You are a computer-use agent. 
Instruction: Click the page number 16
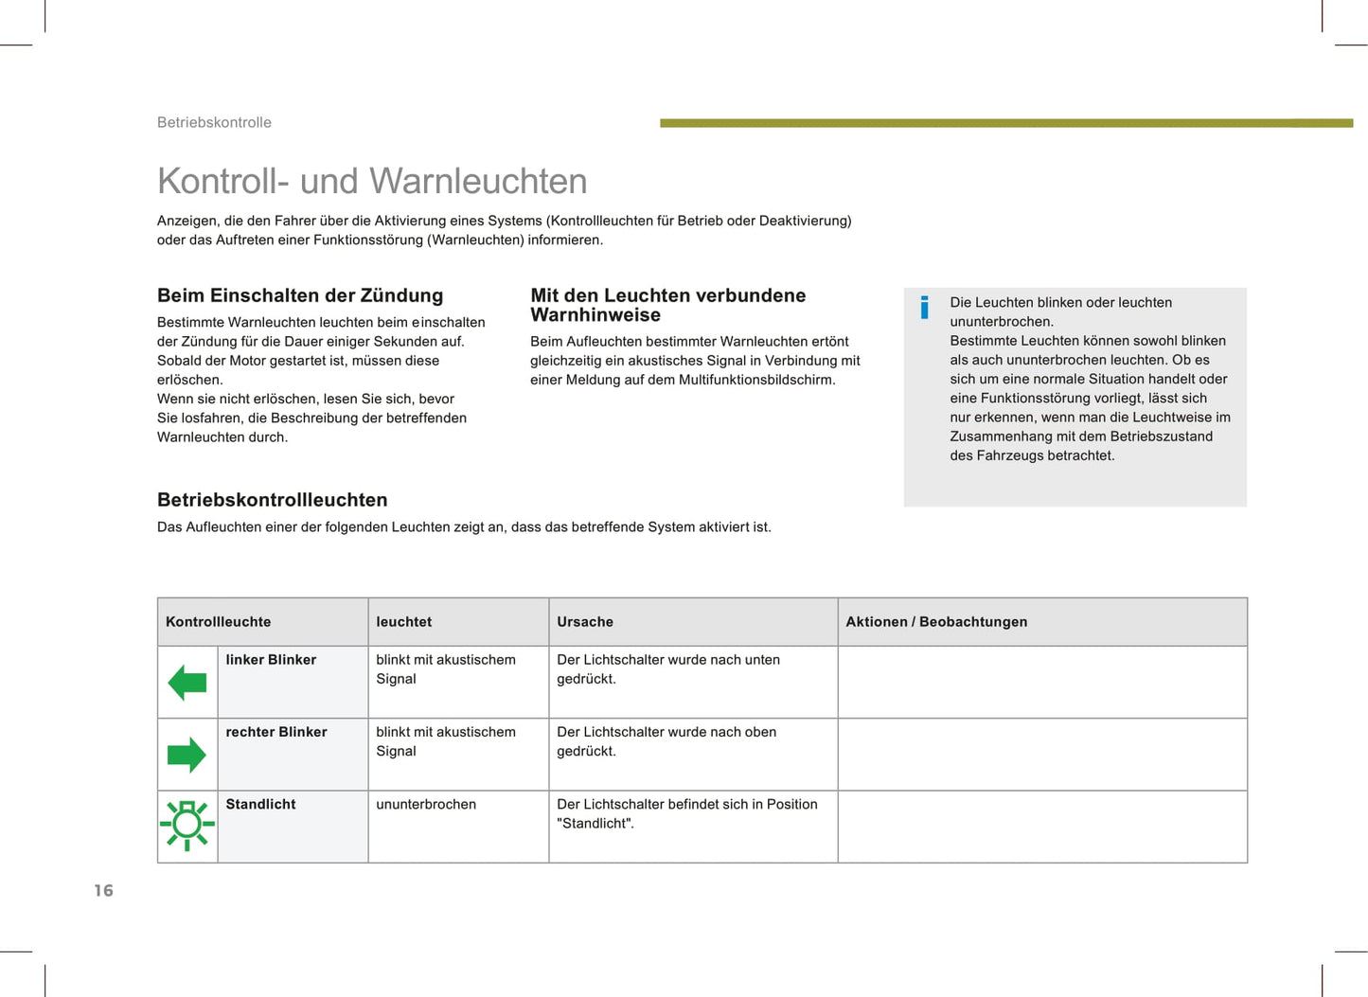click(x=103, y=890)
